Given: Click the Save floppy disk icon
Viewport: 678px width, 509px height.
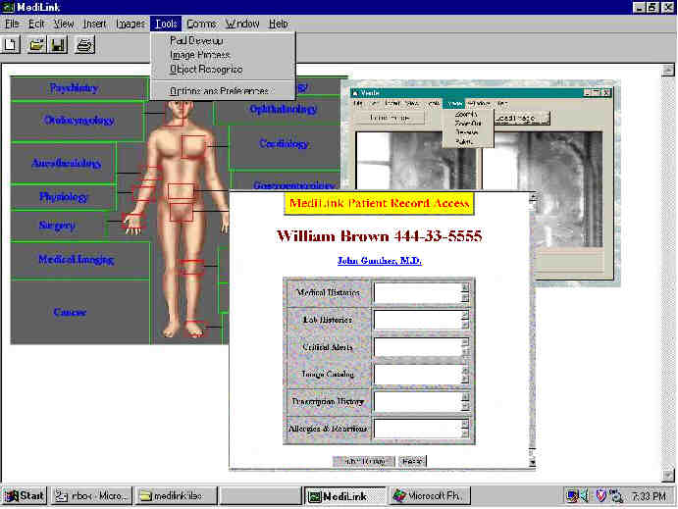Looking at the screenshot, I should (x=58, y=44).
